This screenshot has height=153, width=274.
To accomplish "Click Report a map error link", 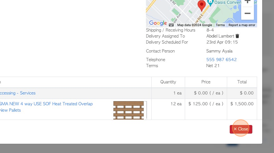I will tap(242, 25).
